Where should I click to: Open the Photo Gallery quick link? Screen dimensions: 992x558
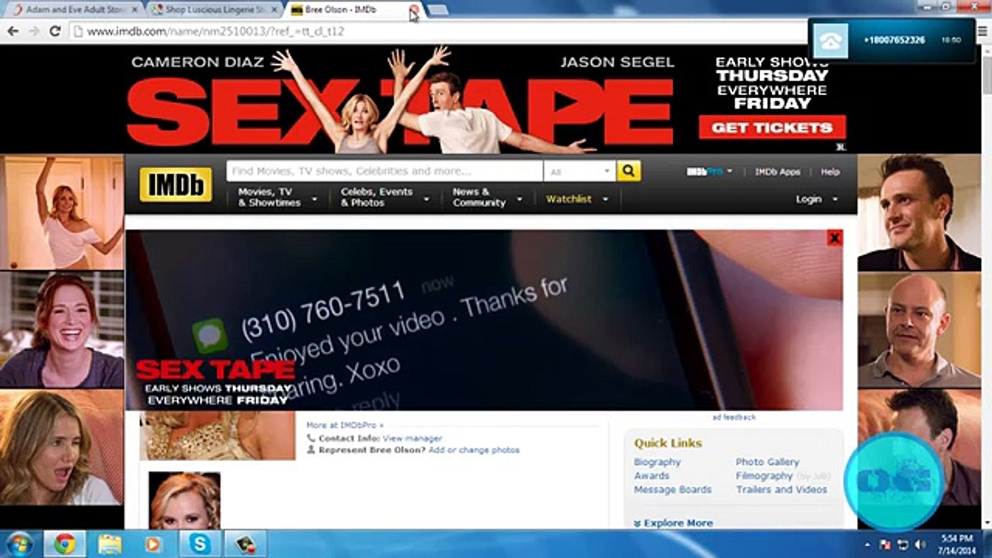click(767, 462)
